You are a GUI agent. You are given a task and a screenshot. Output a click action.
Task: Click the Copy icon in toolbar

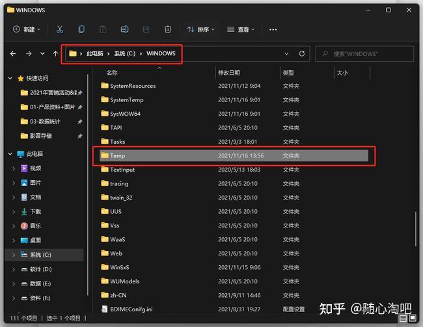(x=81, y=29)
